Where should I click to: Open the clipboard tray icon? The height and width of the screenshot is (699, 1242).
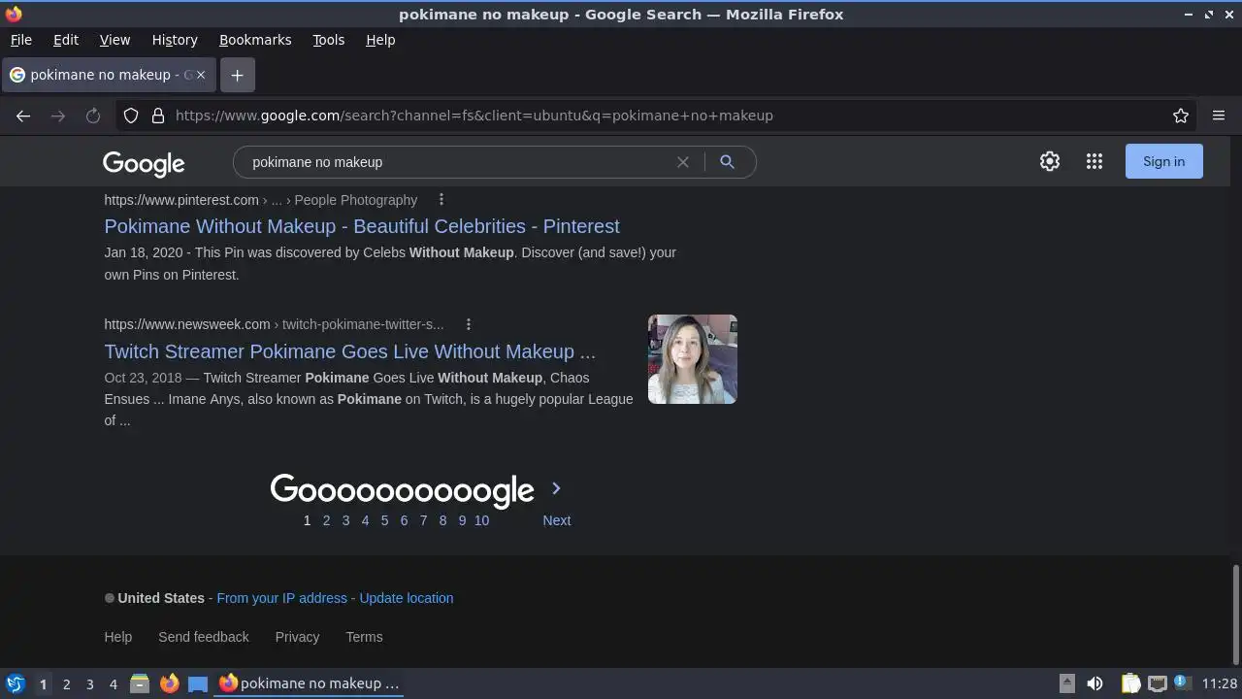coord(1130,683)
